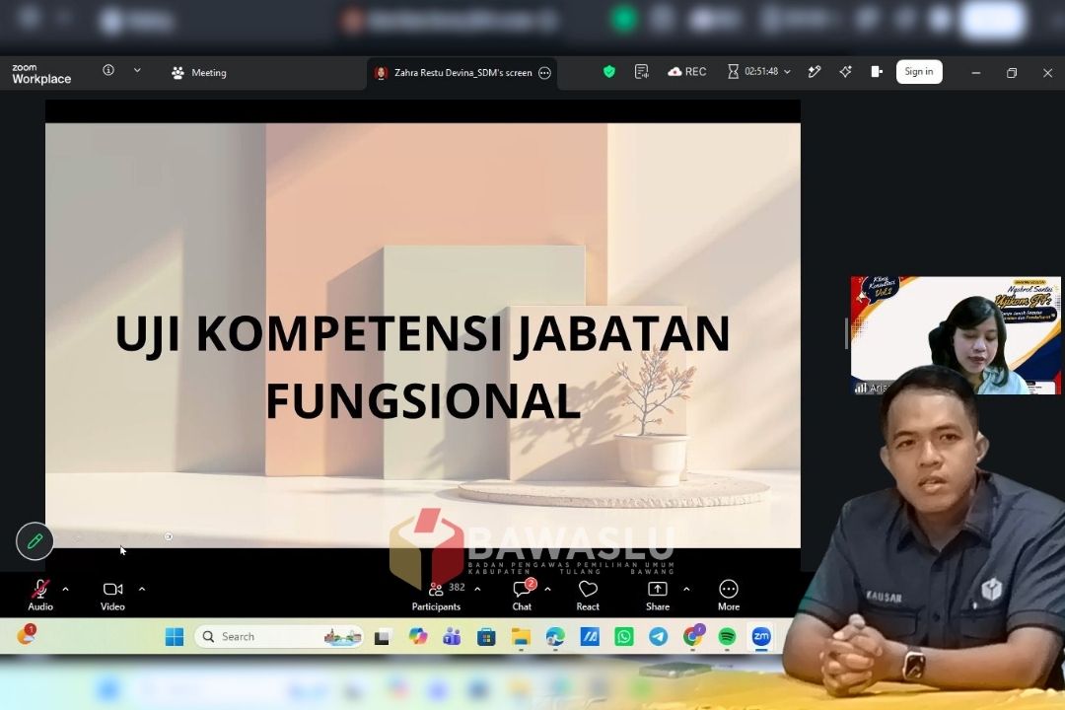Open Microsoft Teams from taskbar
The image size is (1065, 710).
tap(452, 637)
